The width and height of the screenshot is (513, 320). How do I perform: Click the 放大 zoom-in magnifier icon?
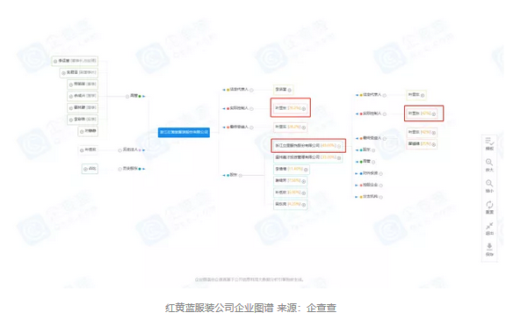tap(489, 162)
